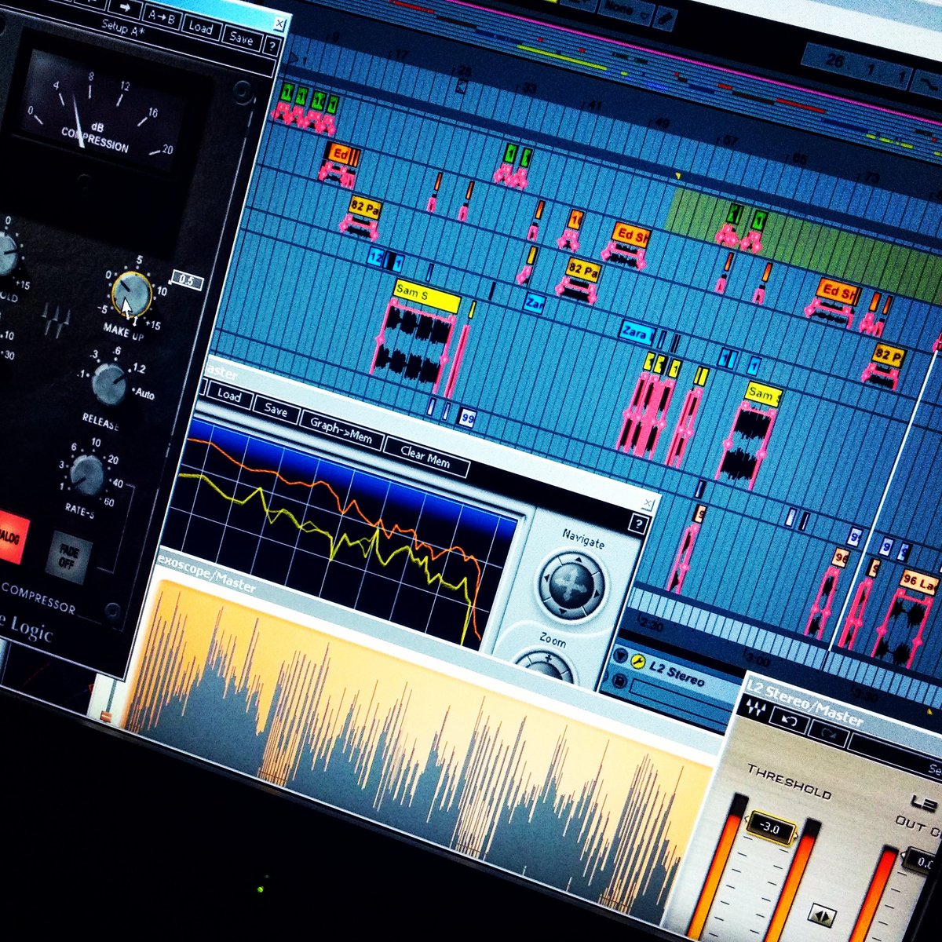Click the Navigate pad in the analyzer window
The image size is (942, 942).
click(571, 586)
